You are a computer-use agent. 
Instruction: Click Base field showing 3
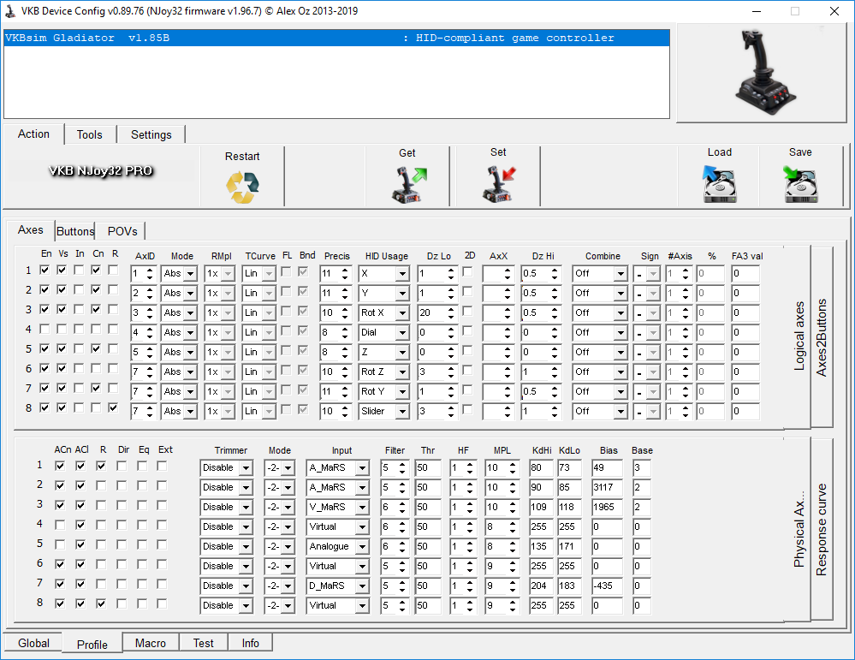pos(641,467)
